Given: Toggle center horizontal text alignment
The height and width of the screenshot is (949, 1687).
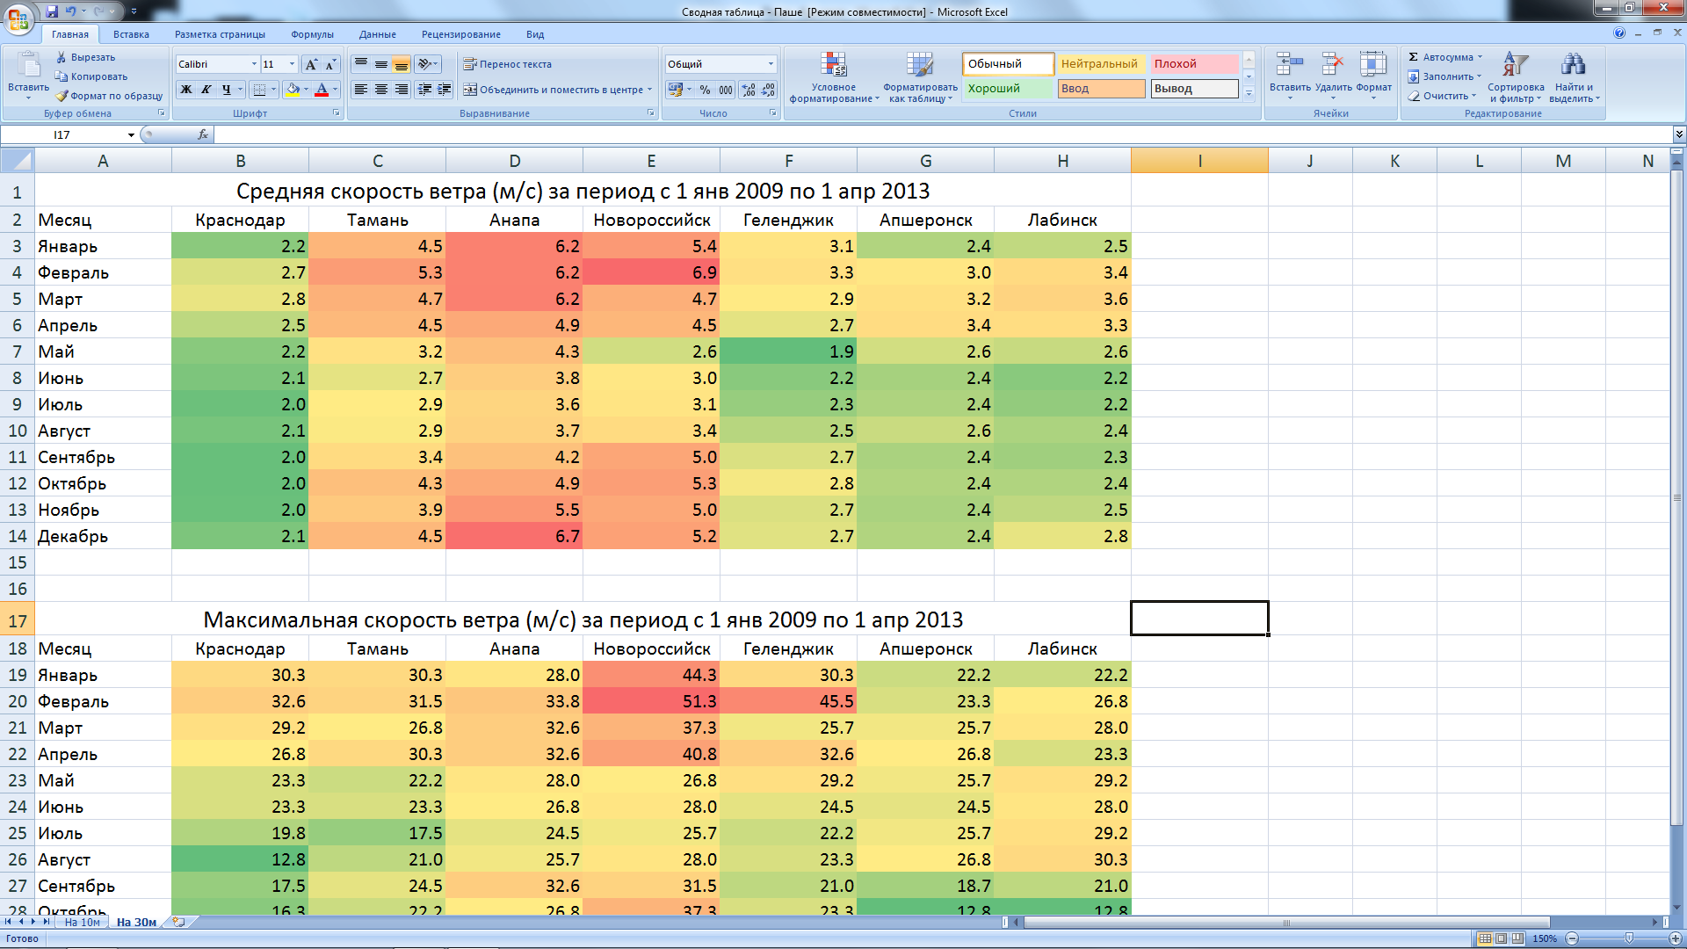Looking at the screenshot, I should pos(381,90).
